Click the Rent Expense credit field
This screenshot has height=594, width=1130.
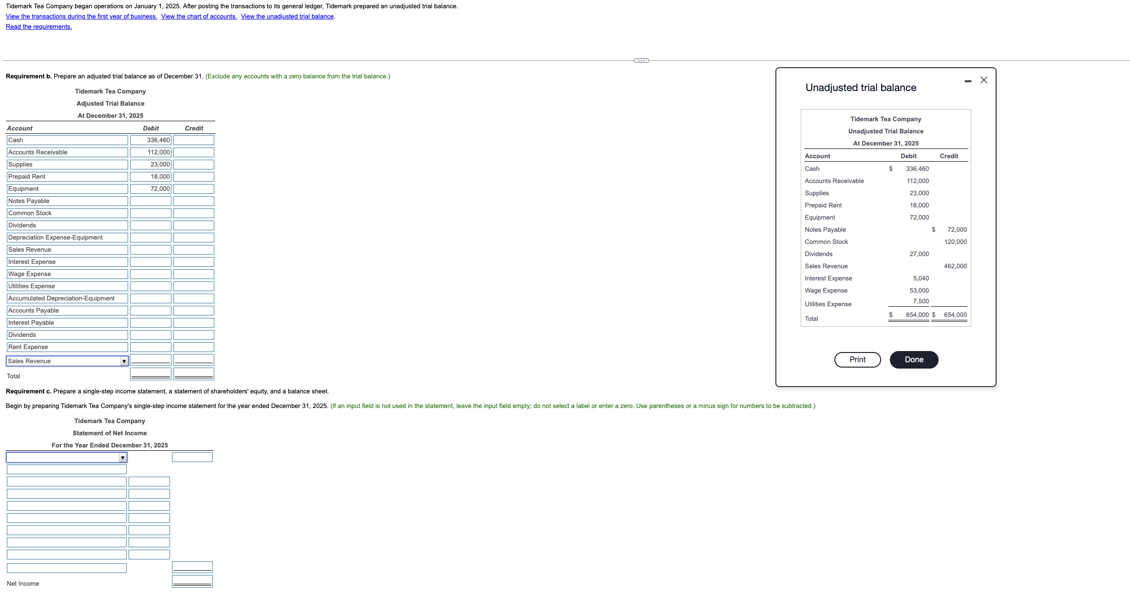click(193, 347)
